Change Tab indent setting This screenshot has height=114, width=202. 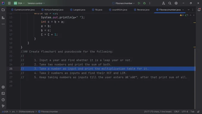click(x=192, y=112)
